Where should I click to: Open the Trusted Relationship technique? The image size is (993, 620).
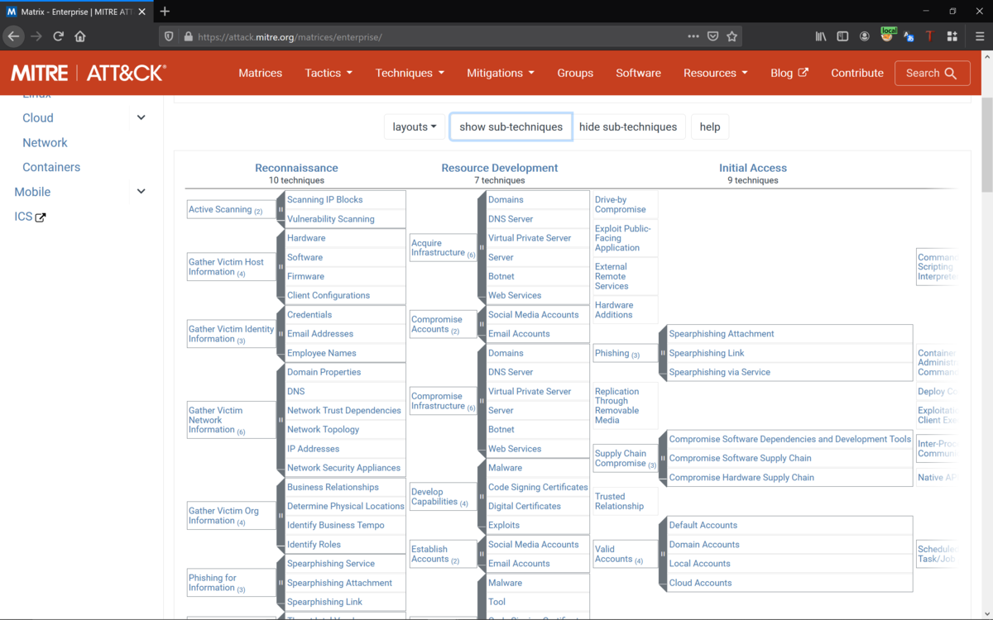point(619,501)
